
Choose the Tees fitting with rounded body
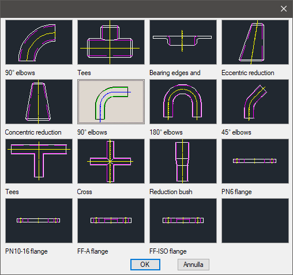click(111, 42)
